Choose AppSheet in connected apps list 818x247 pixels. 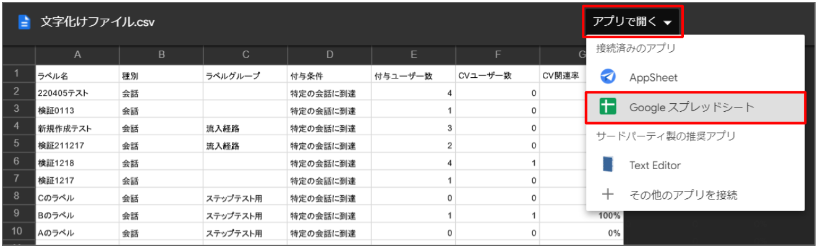(x=654, y=77)
